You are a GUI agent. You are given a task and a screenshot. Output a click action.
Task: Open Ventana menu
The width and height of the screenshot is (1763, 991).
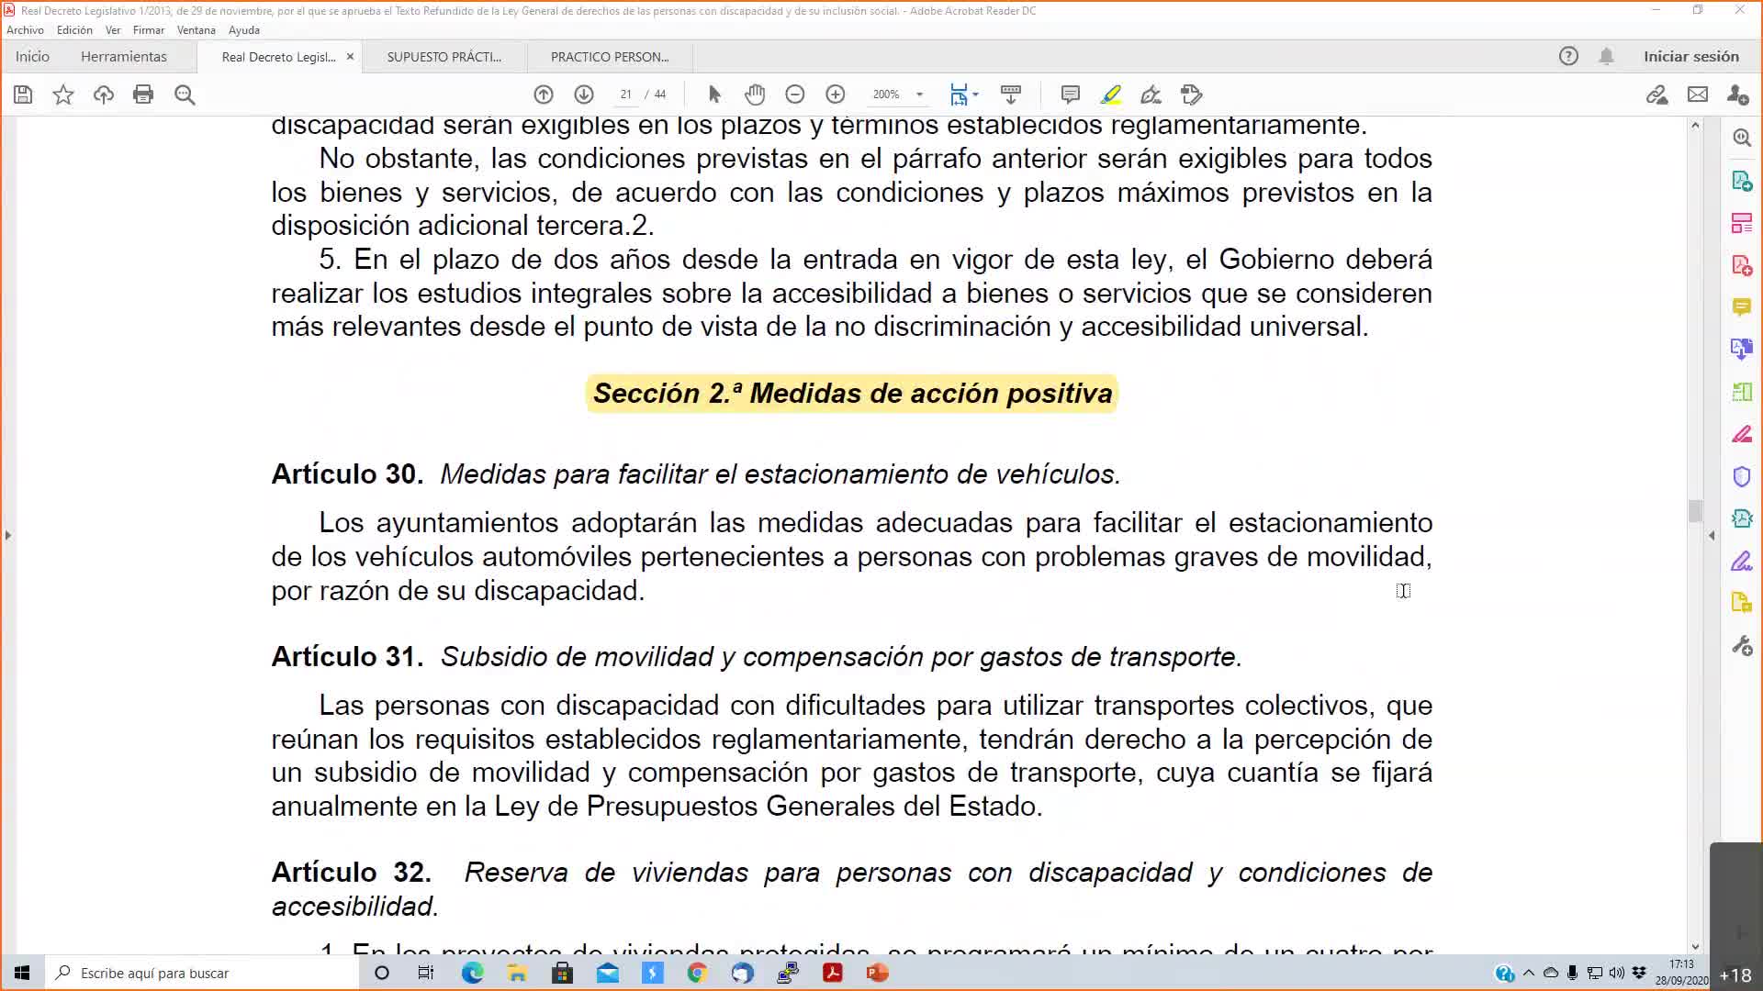[197, 30]
